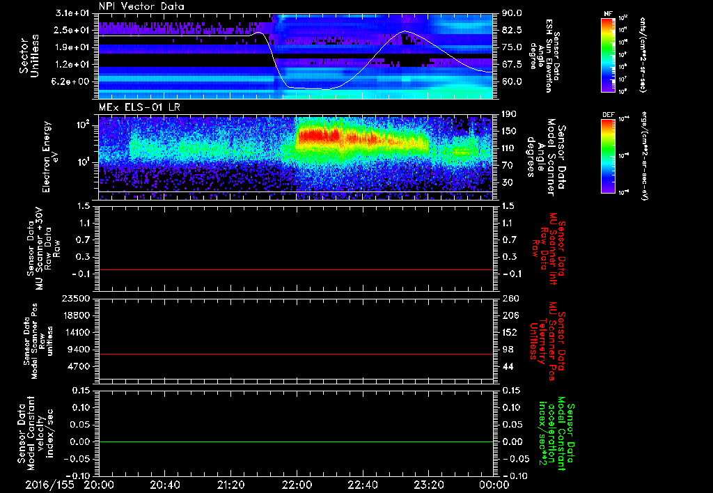Click the 90.0 elevation angle tick
Viewport: 713px width, 493px height.
click(x=512, y=13)
